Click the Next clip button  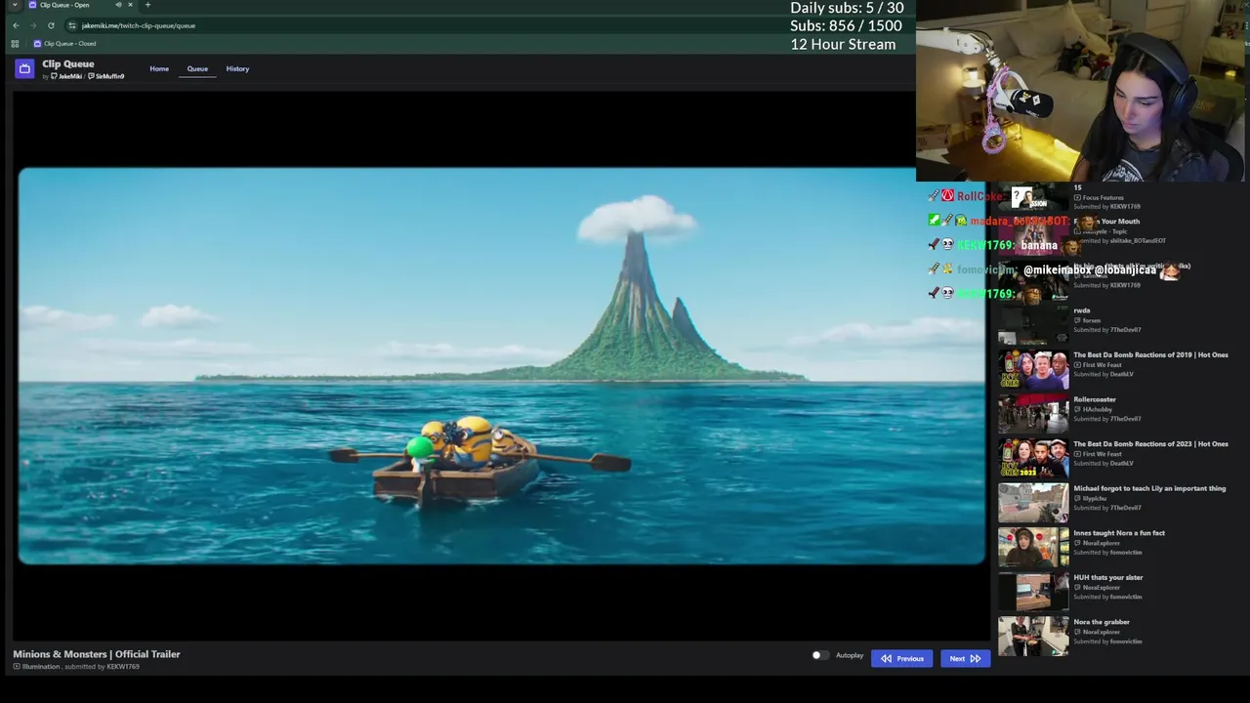966,658
